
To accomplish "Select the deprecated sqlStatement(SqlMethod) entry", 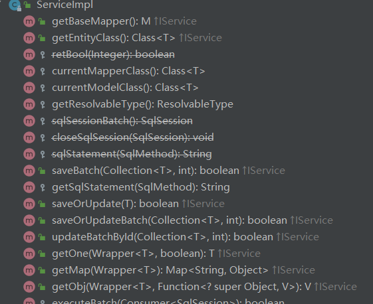I will 132,154.
